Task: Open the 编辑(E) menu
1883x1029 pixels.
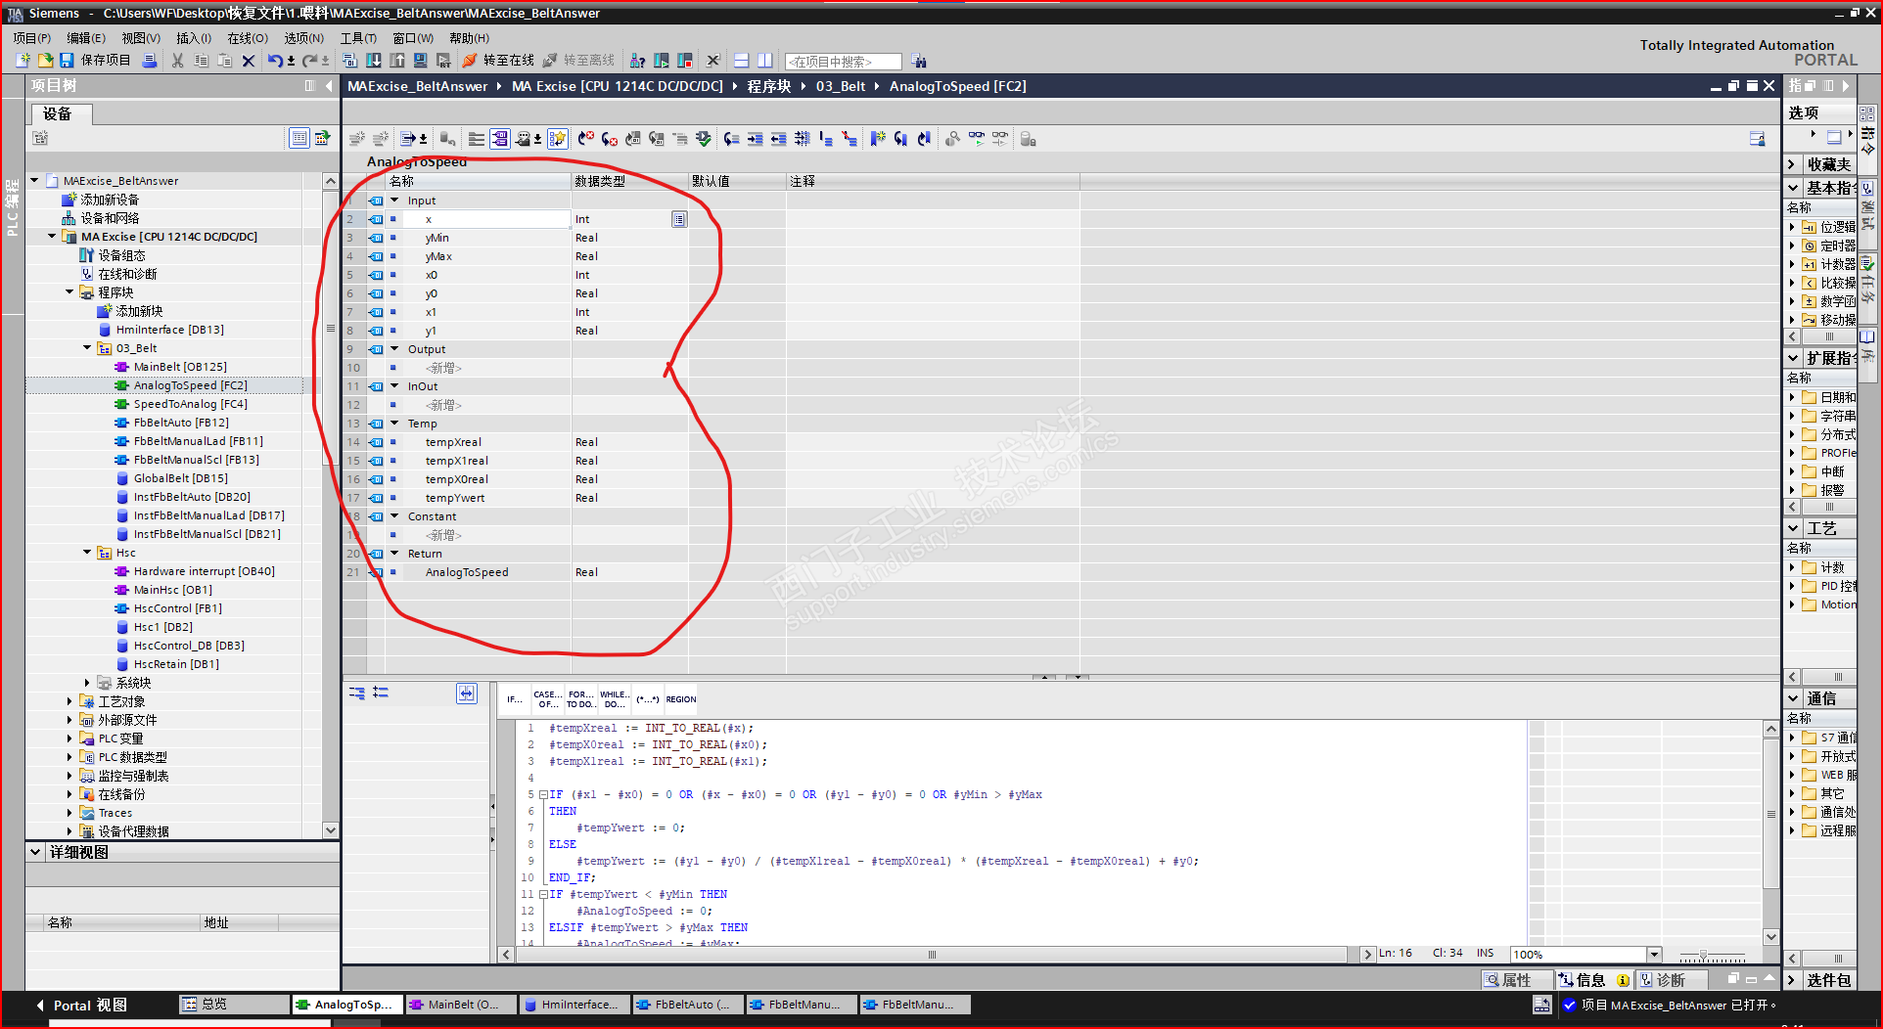Action: click(86, 38)
